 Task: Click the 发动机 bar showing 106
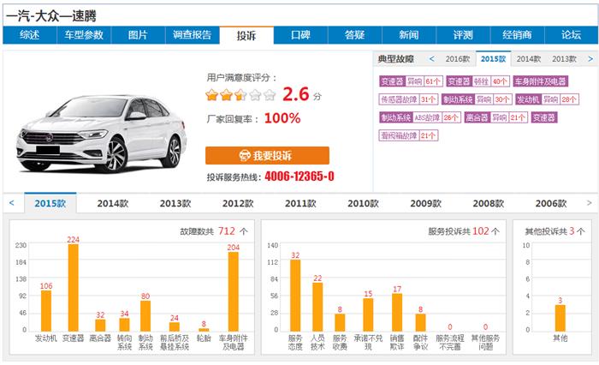point(46,311)
